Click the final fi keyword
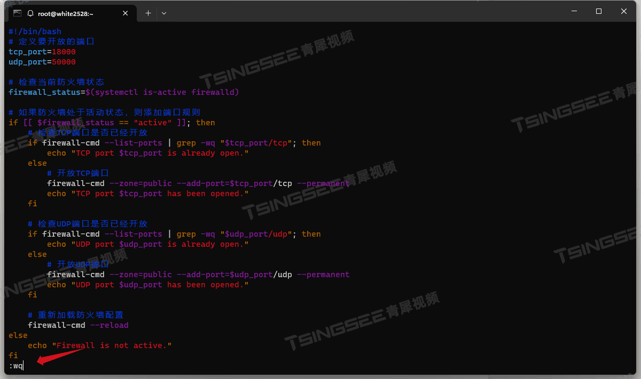641x379 pixels. tap(12, 355)
